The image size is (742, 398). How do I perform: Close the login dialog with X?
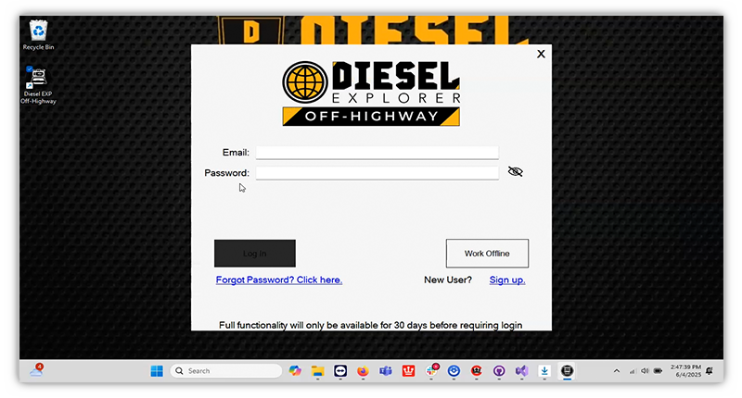[x=541, y=55]
